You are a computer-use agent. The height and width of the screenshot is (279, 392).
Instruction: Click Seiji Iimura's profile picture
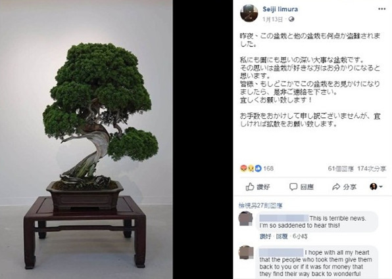[x=249, y=13]
